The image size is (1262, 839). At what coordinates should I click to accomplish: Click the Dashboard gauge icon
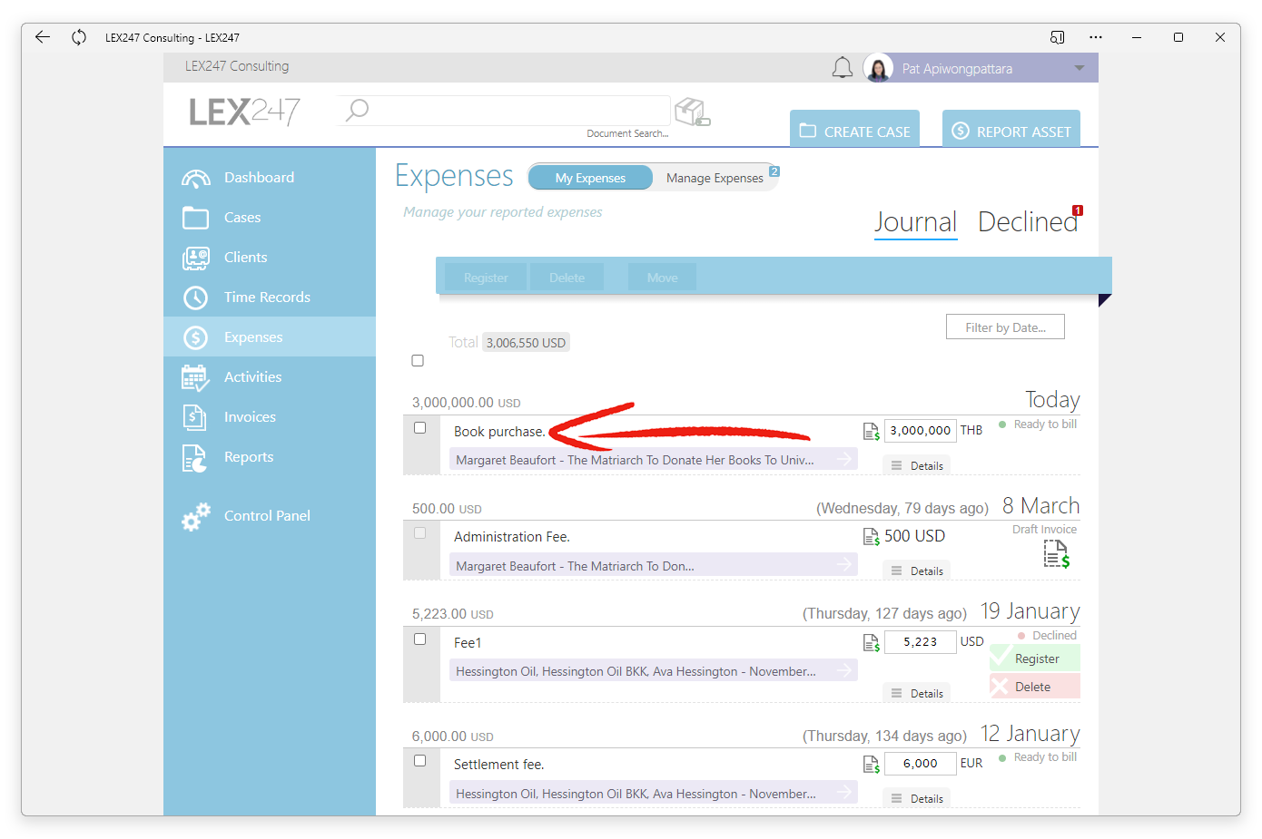[195, 179]
